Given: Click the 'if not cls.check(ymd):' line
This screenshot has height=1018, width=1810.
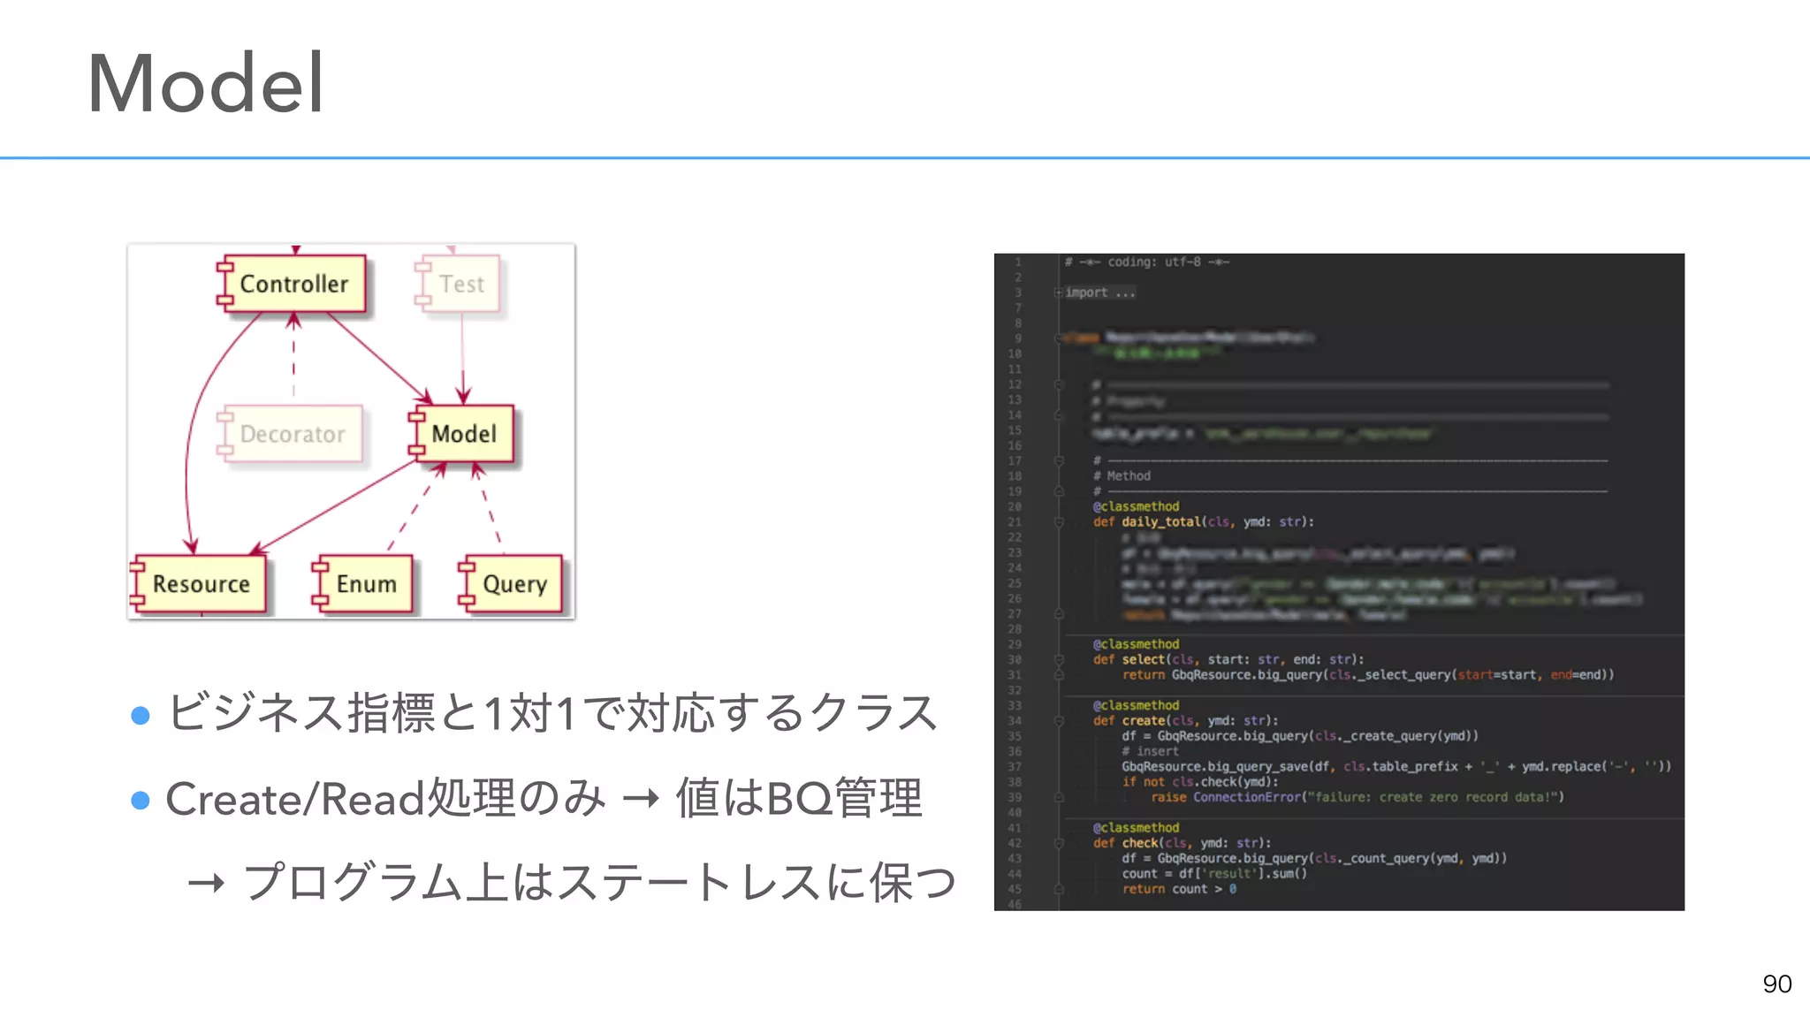Looking at the screenshot, I should (1200, 782).
